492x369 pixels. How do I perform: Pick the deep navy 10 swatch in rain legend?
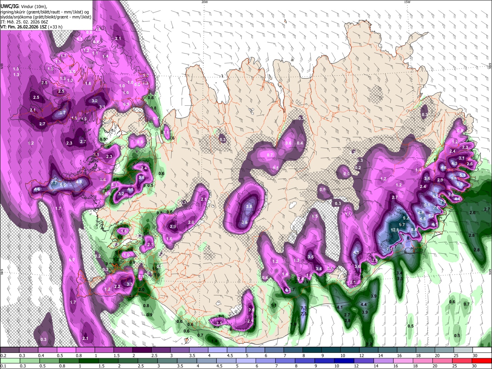pos(344,361)
